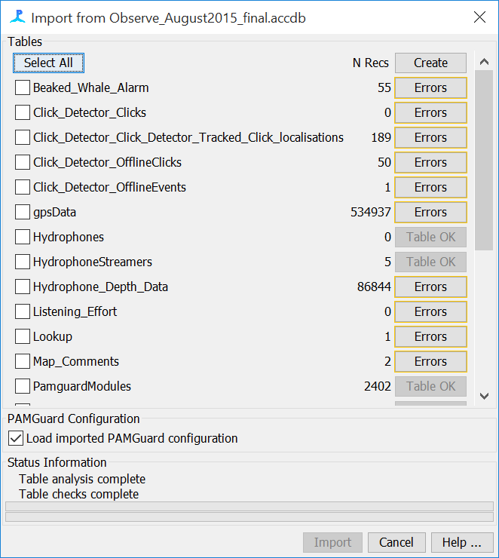
Task: Tick the Beaked_Whale_Alarm checkbox
Action: [23, 87]
